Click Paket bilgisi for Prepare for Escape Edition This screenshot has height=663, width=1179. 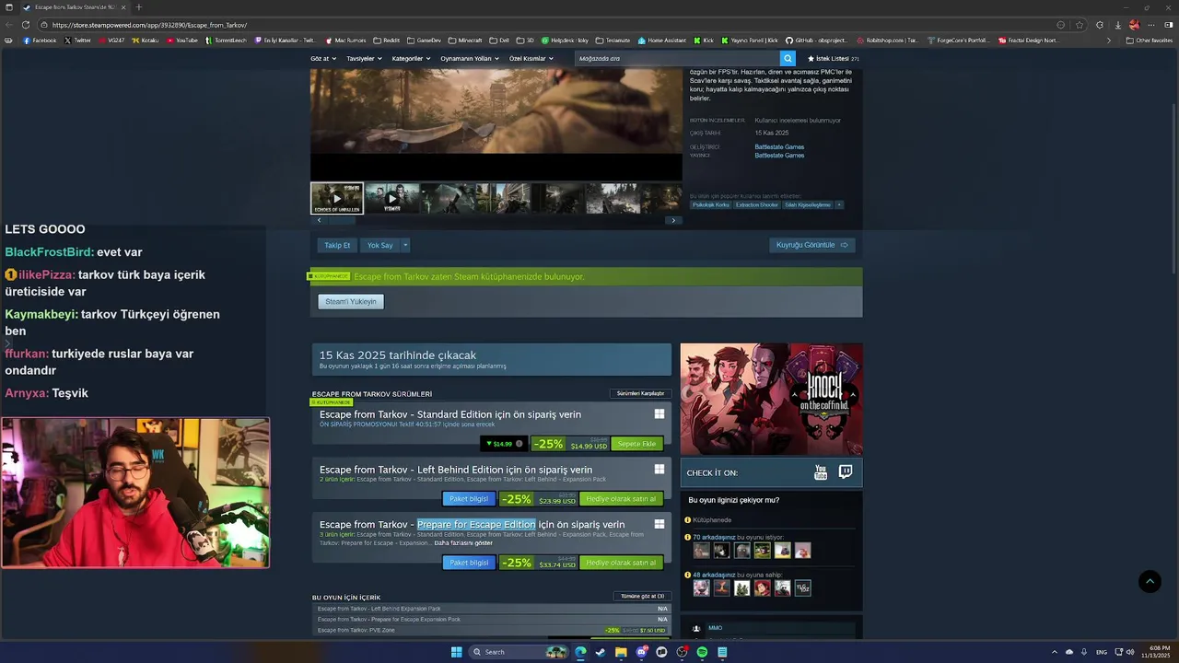point(469,563)
